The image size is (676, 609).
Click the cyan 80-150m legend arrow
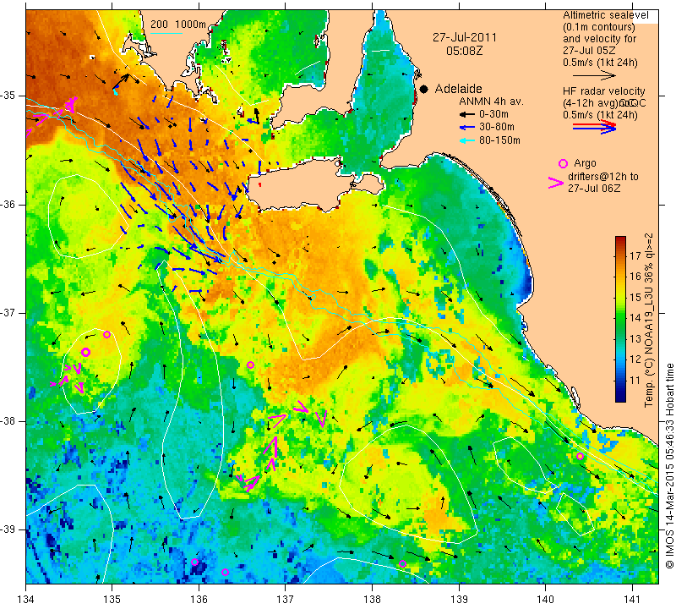466,140
